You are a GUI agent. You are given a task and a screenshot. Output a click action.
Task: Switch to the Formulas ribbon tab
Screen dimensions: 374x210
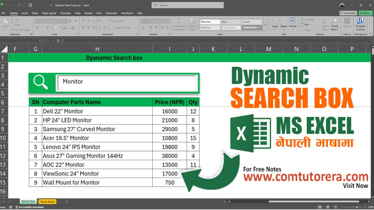[x=65, y=13]
